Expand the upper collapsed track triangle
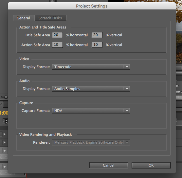This screenshot has width=182, height=178. (x=4, y=134)
